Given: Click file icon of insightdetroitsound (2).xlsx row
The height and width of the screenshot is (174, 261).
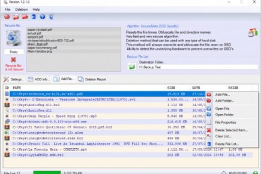Looking at the screenshot, I should coord(7,133).
